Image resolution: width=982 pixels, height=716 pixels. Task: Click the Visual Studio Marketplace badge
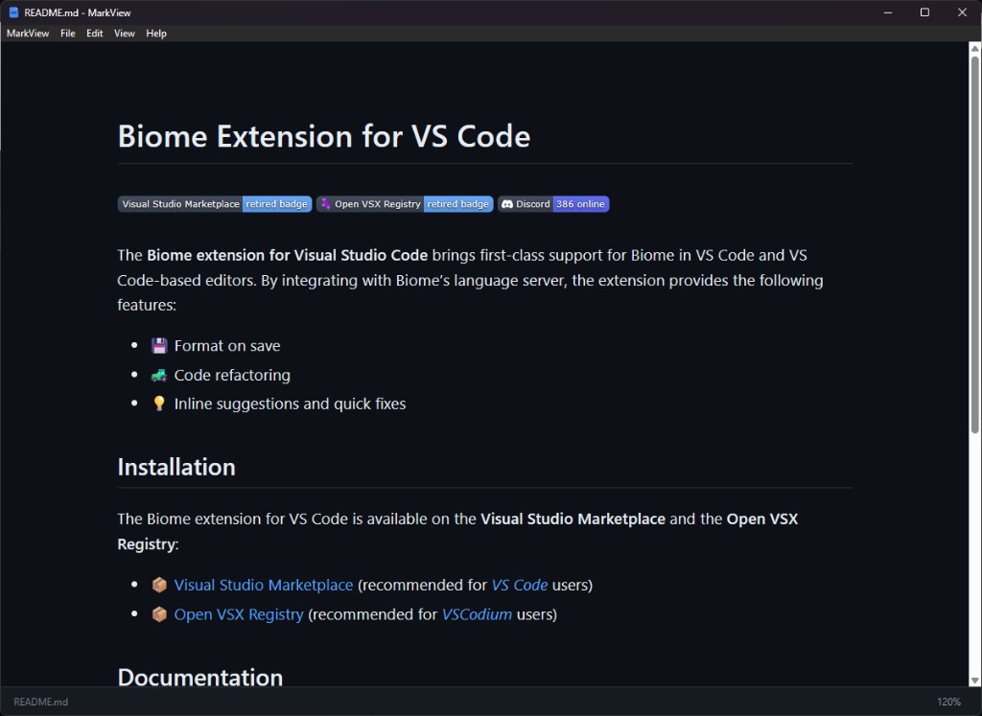click(x=215, y=204)
